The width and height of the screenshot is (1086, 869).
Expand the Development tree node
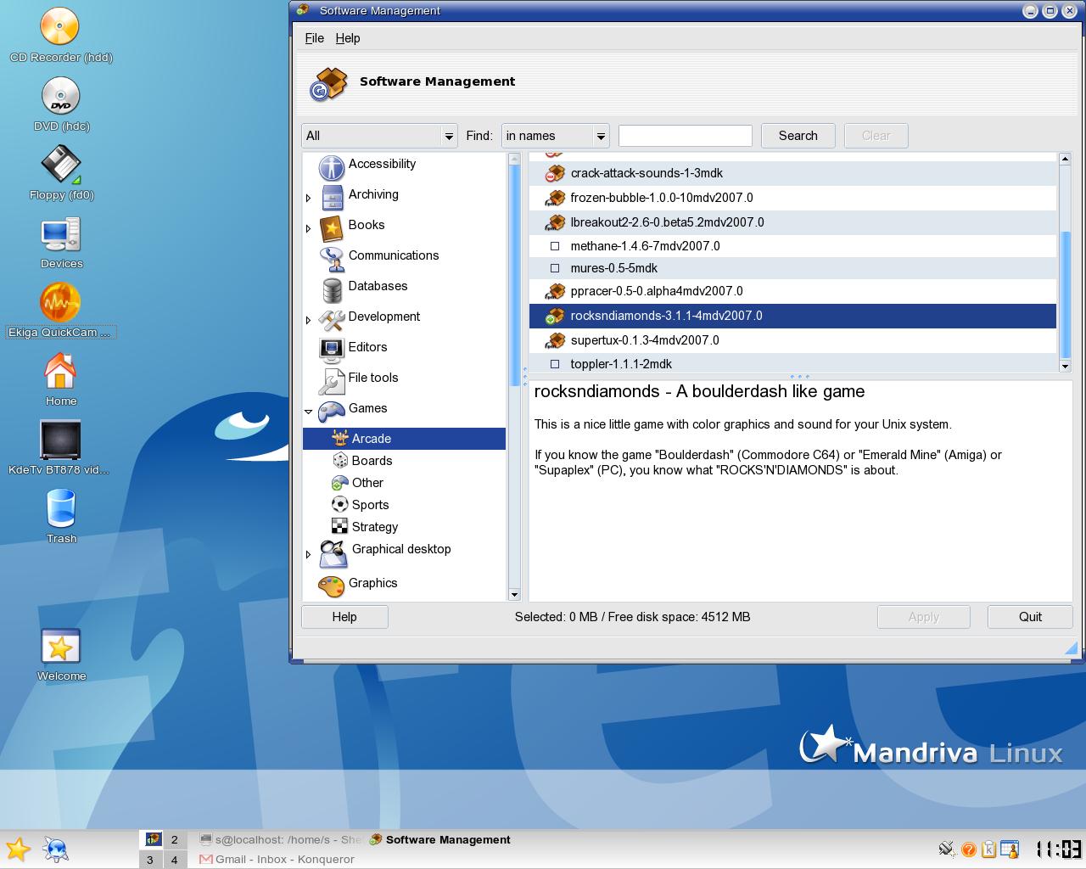309,320
